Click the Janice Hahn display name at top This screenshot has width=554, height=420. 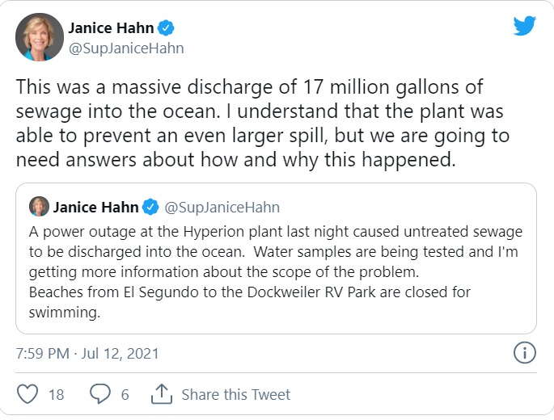[x=111, y=28]
